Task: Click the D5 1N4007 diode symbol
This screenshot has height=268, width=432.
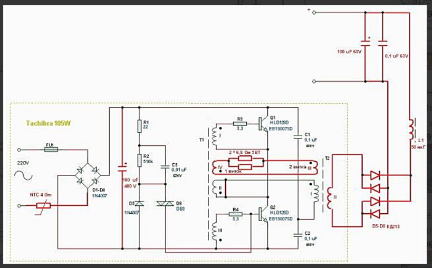Action: click(x=139, y=204)
